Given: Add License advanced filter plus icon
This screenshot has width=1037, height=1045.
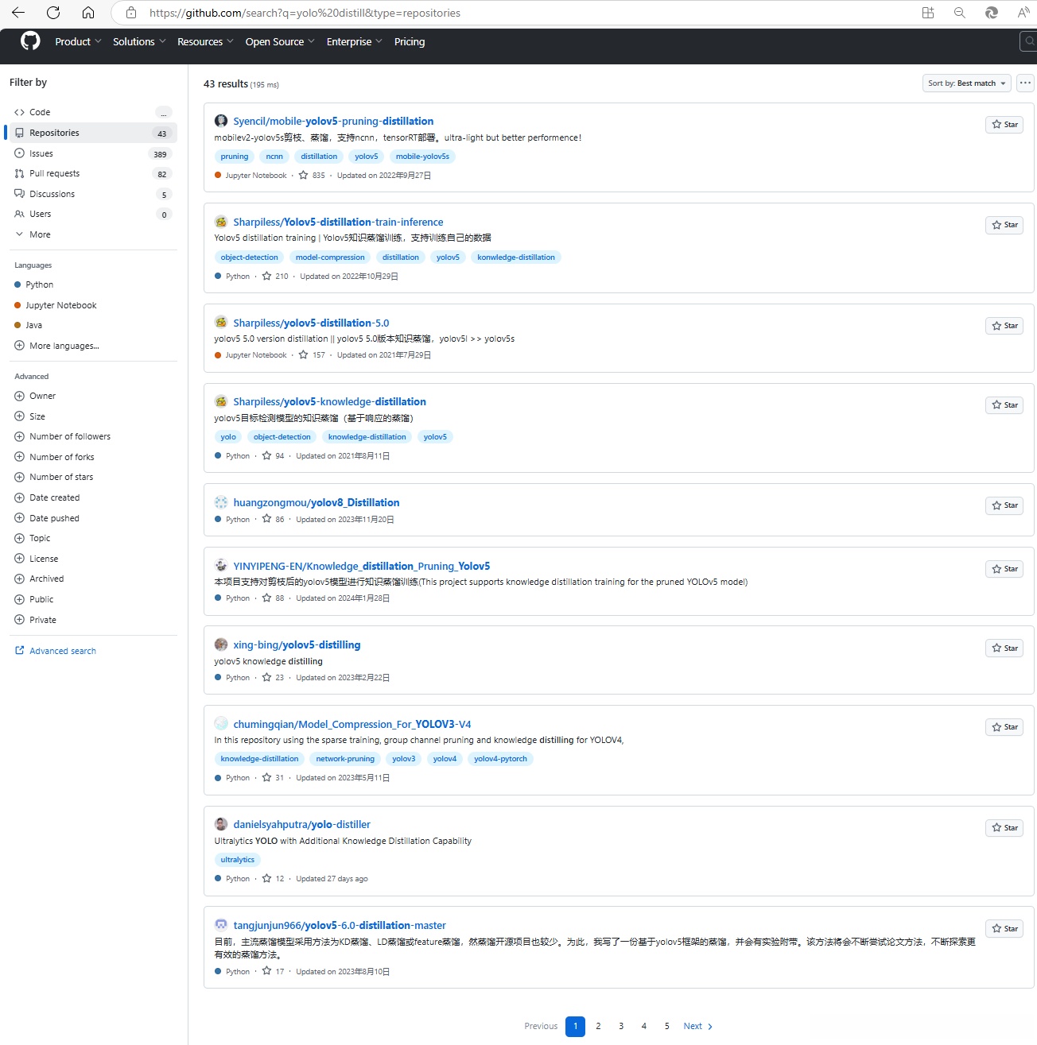Looking at the screenshot, I should [x=19, y=559].
